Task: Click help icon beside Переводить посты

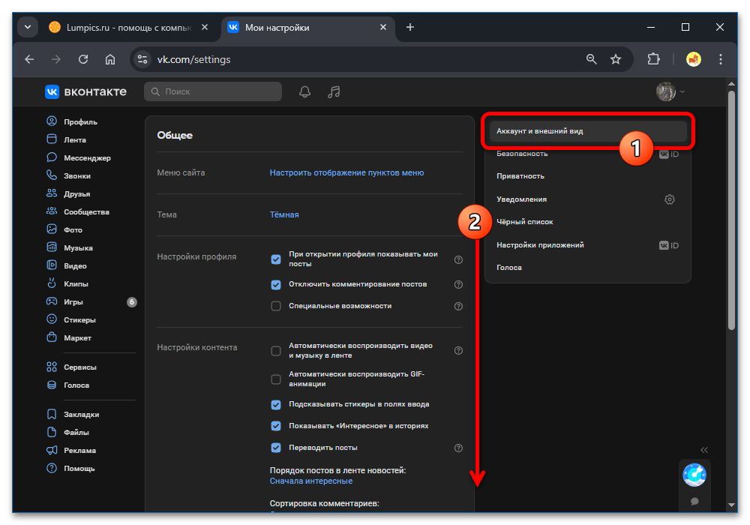Action: coord(458,448)
